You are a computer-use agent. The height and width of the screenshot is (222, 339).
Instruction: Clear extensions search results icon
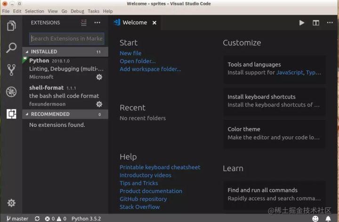84,23
